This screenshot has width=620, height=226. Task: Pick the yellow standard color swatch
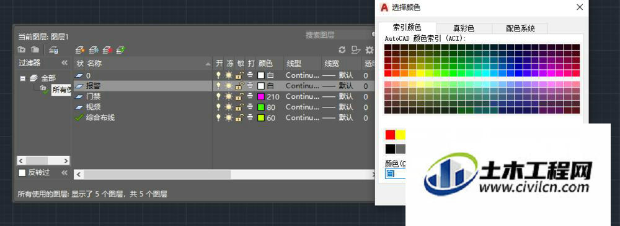pyautogui.click(x=400, y=135)
